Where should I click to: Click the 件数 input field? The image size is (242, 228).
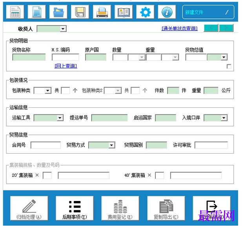173,90
